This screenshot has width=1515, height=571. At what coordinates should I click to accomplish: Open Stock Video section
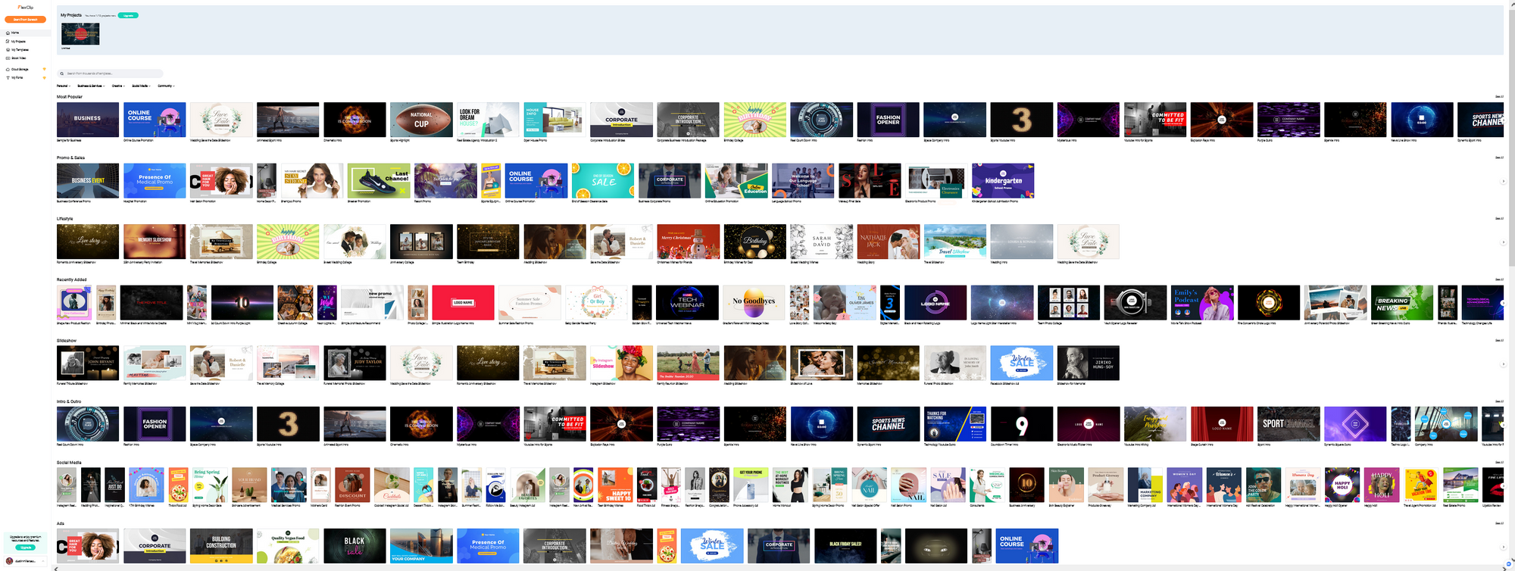[18, 58]
